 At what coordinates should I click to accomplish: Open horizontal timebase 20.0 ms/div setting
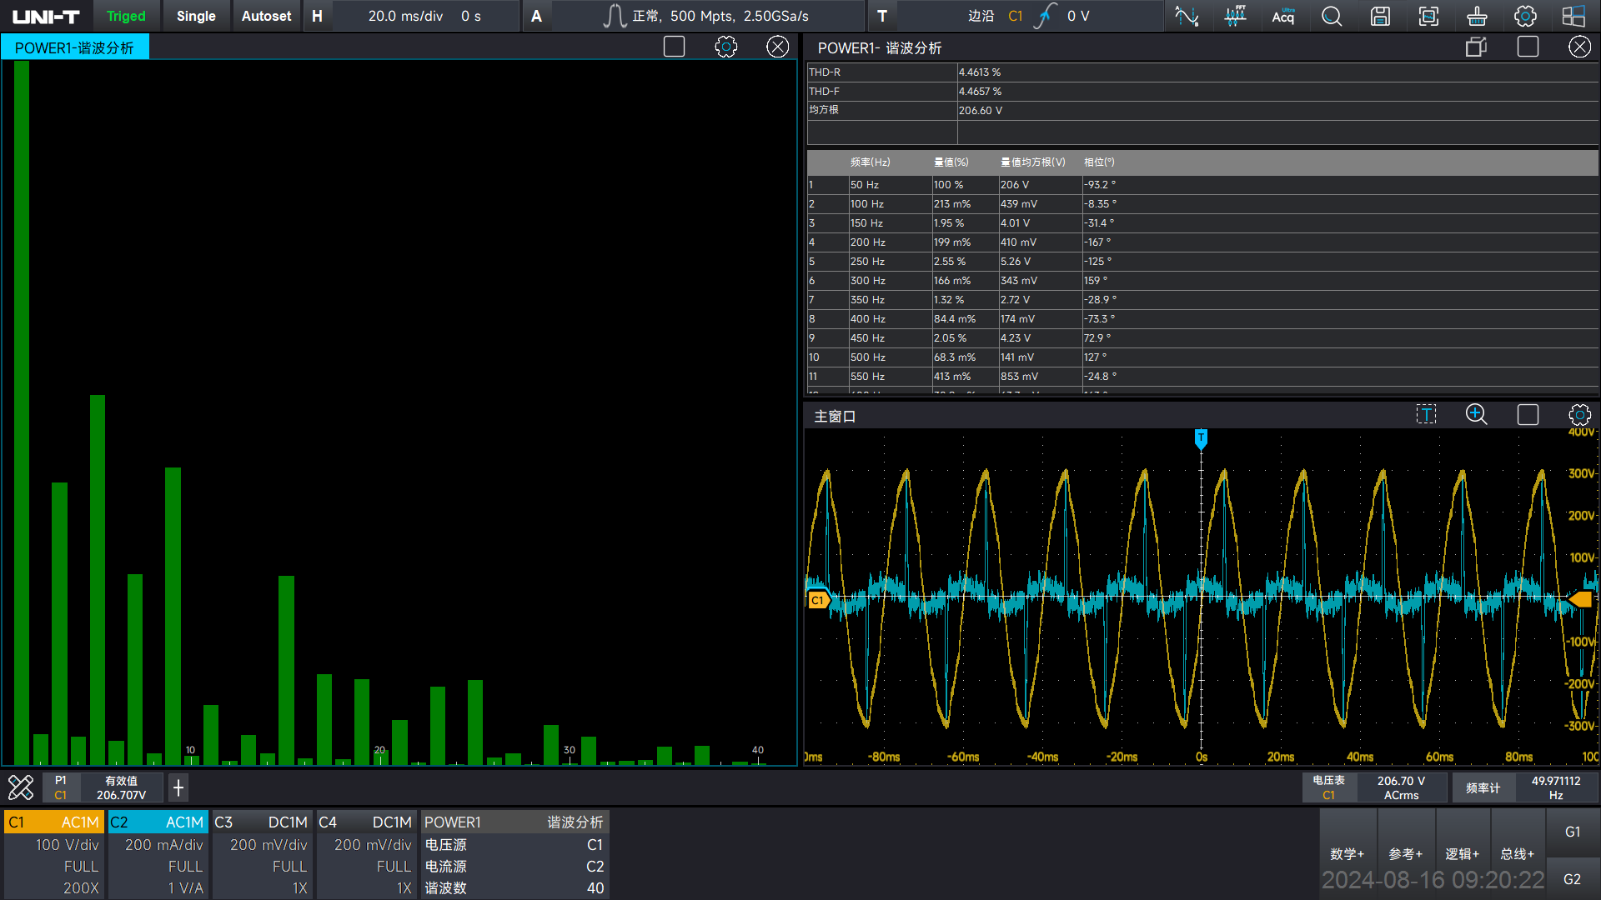tap(424, 16)
